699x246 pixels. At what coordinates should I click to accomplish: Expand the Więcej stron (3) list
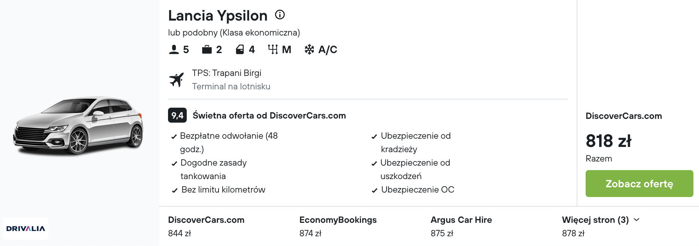point(601,220)
